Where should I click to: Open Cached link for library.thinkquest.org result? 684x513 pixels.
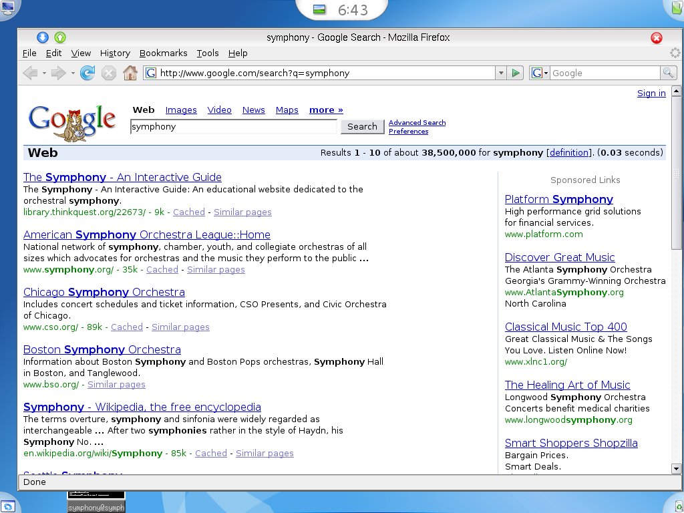pyautogui.click(x=189, y=212)
